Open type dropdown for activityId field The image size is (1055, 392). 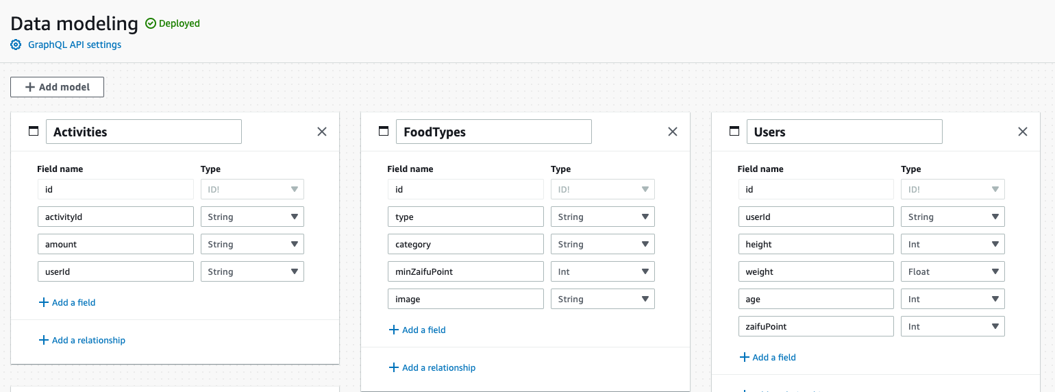(x=252, y=217)
